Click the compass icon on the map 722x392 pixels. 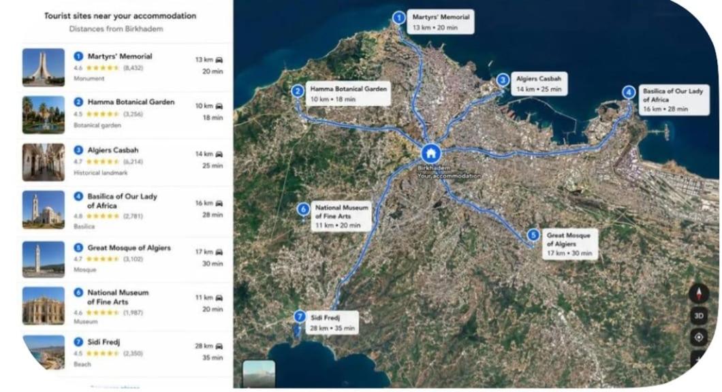699,293
